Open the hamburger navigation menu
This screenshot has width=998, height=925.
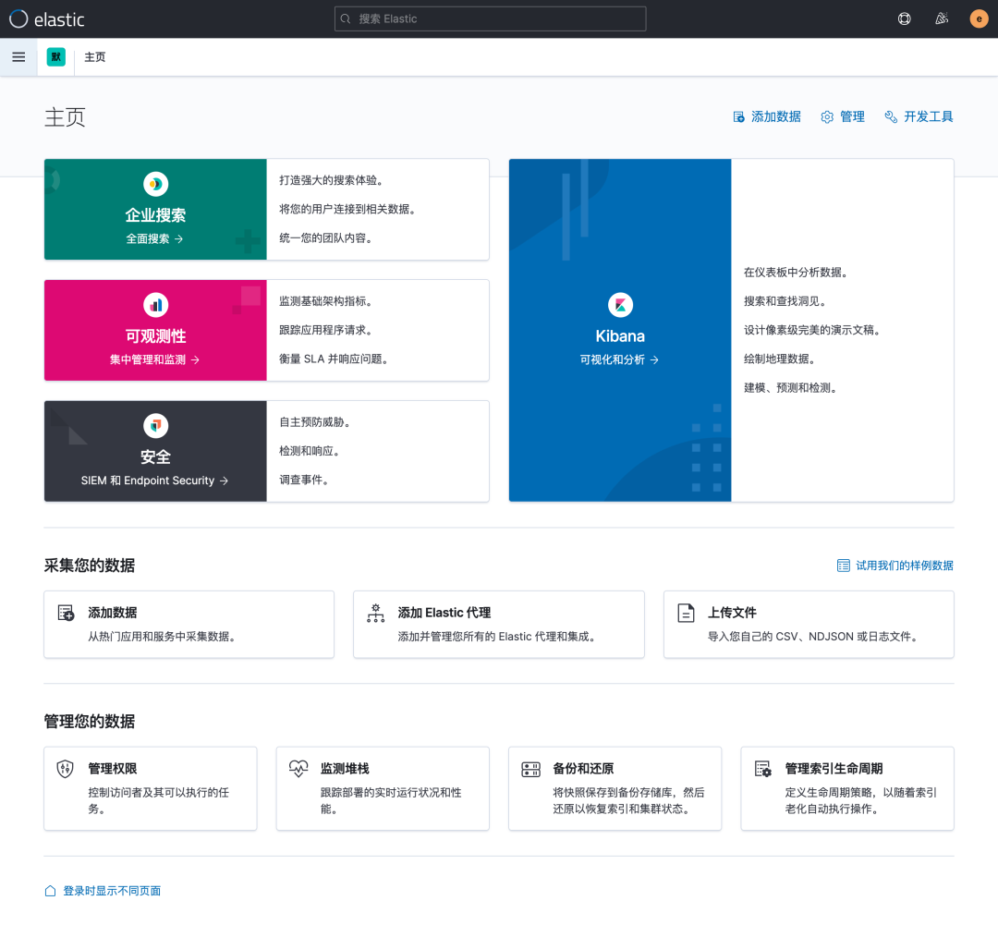pos(18,57)
